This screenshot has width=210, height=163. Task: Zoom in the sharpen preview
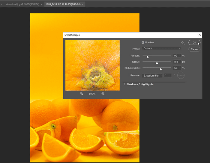pyautogui.click(x=103, y=94)
